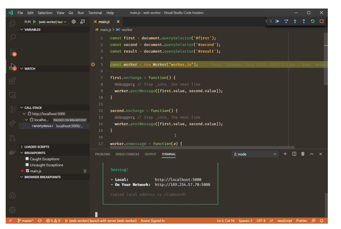Switch to the Output tab
The width and height of the screenshot is (341, 229).
[x=150, y=154]
